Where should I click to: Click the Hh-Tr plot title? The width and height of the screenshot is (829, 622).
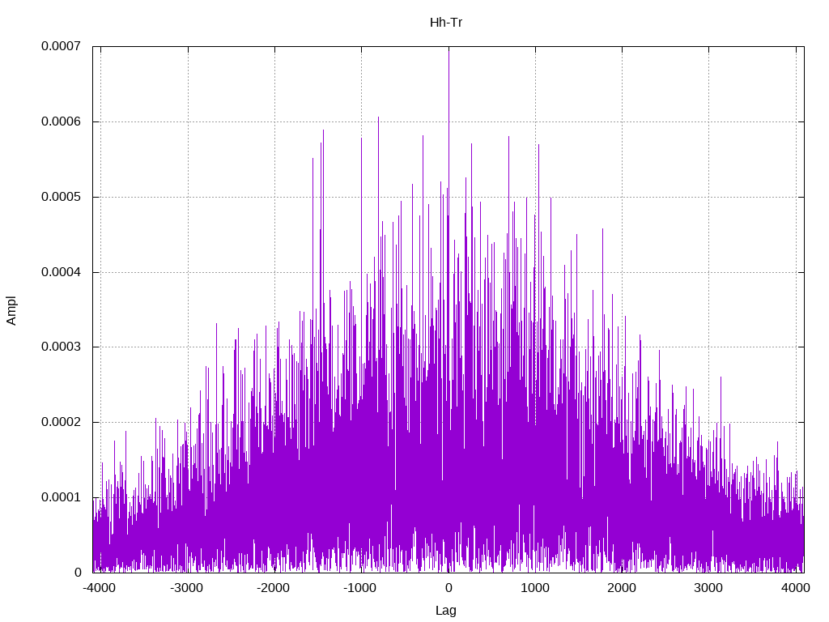coord(446,23)
